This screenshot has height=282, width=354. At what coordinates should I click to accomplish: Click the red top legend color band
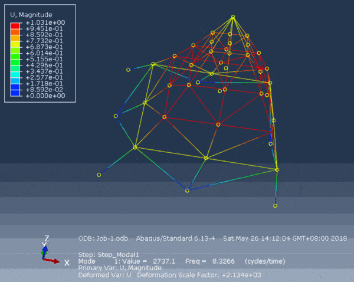coord(15,25)
